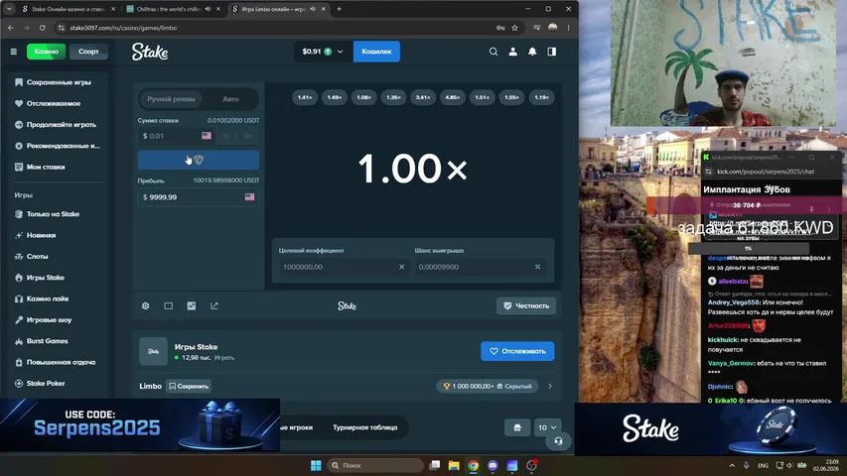Open Slots category in sidebar
Viewport: 847px width, 476px height.
tap(38, 257)
